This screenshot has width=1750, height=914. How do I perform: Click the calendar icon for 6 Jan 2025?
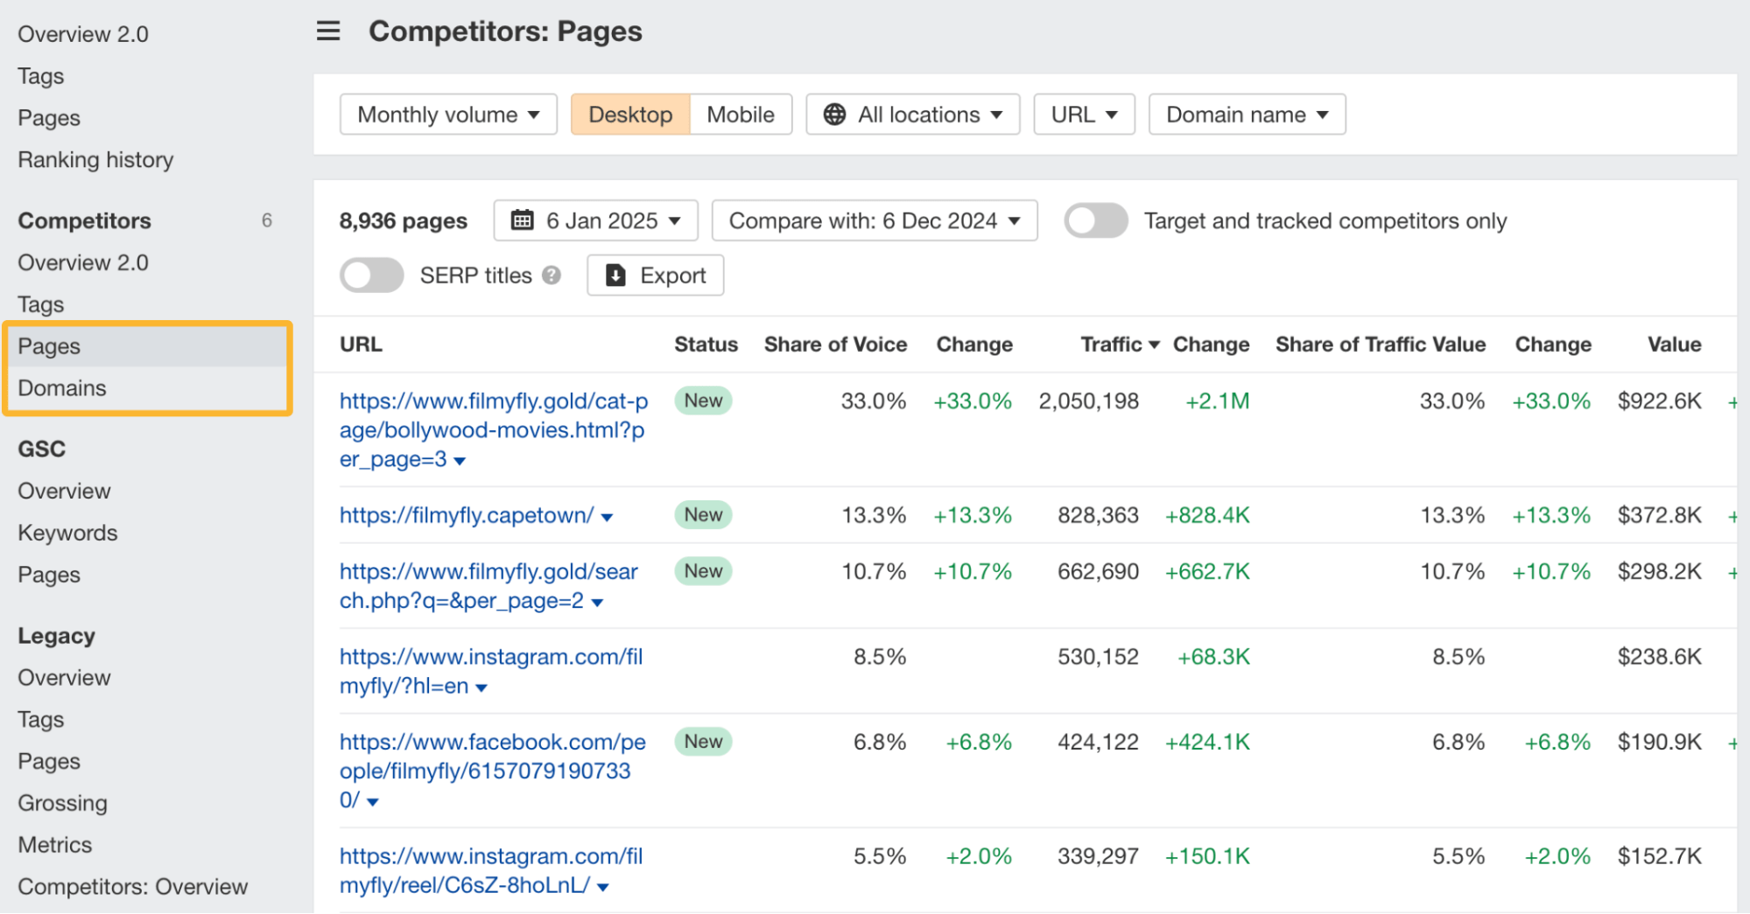523,220
